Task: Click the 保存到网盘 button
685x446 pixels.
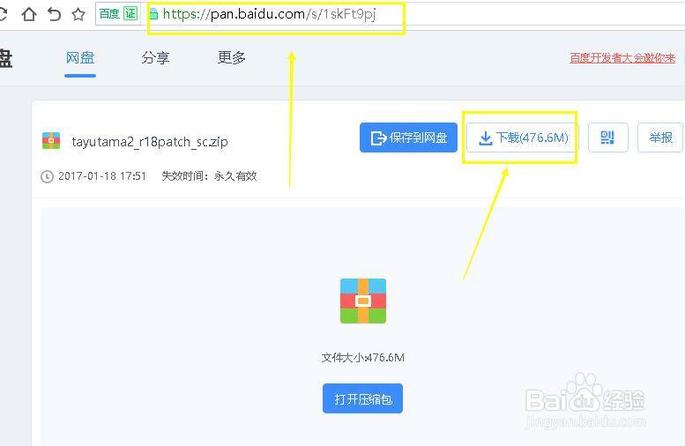Action: [408, 138]
